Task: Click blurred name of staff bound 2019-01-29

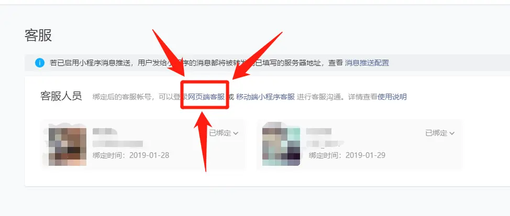Action: click(x=319, y=132)
